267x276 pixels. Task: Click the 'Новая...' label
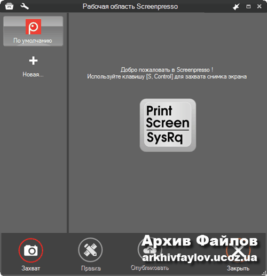33,74
